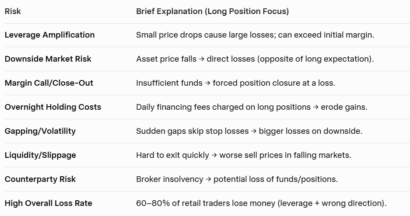Select the Downside Market Risk label
The image size is (410, 216).
point(48,59)
